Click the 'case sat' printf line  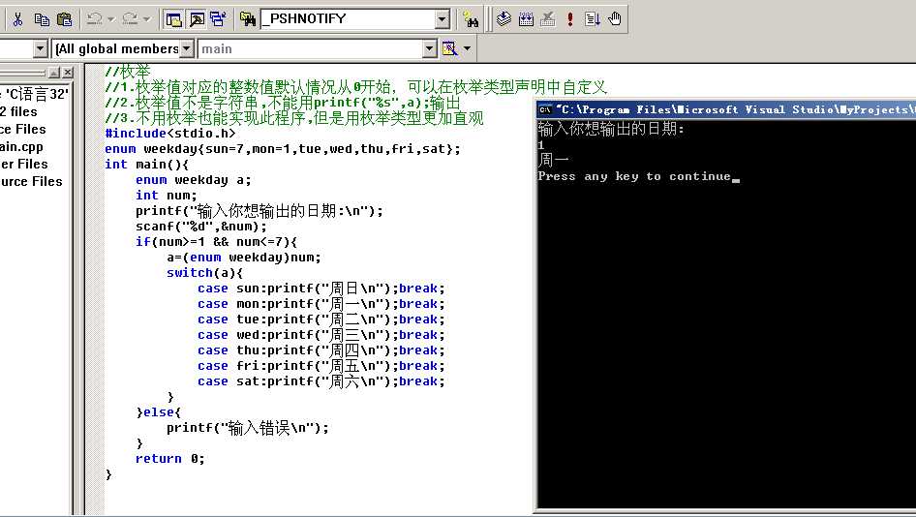coord(321,380)
